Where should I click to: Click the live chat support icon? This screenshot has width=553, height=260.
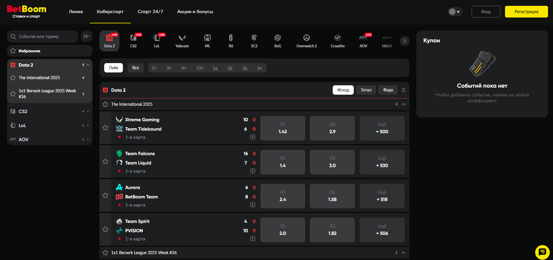[x=542, y=252]
